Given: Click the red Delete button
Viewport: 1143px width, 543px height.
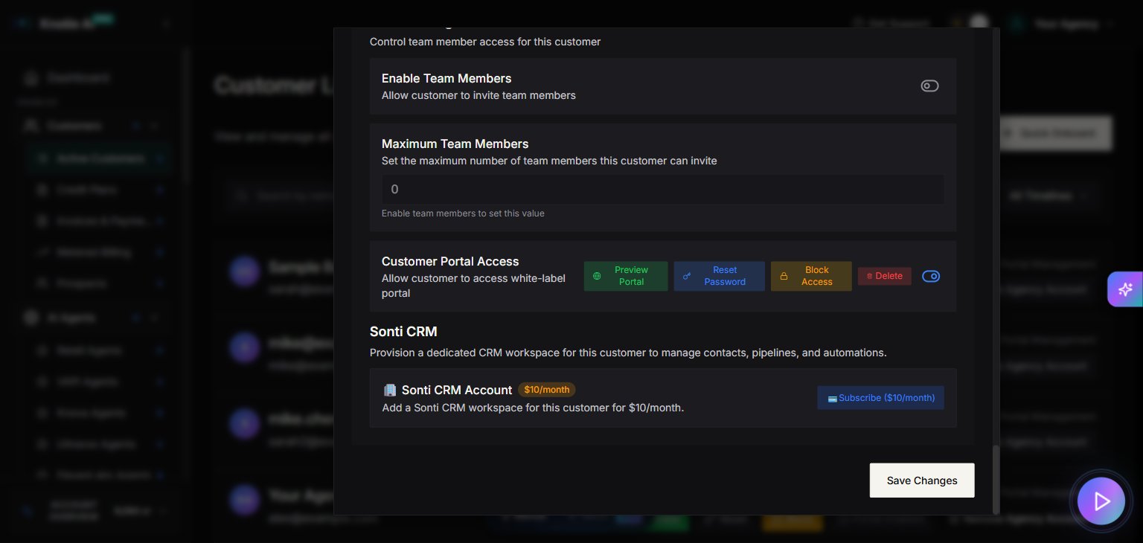Looking at the screenshot, I should 884,276.
